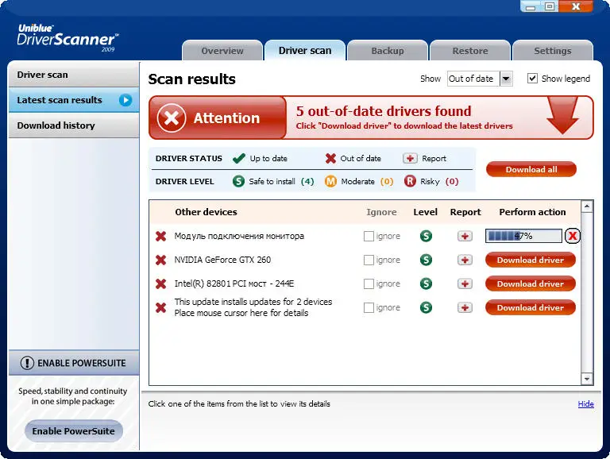Click the Hide link

(x=585, y=403)
